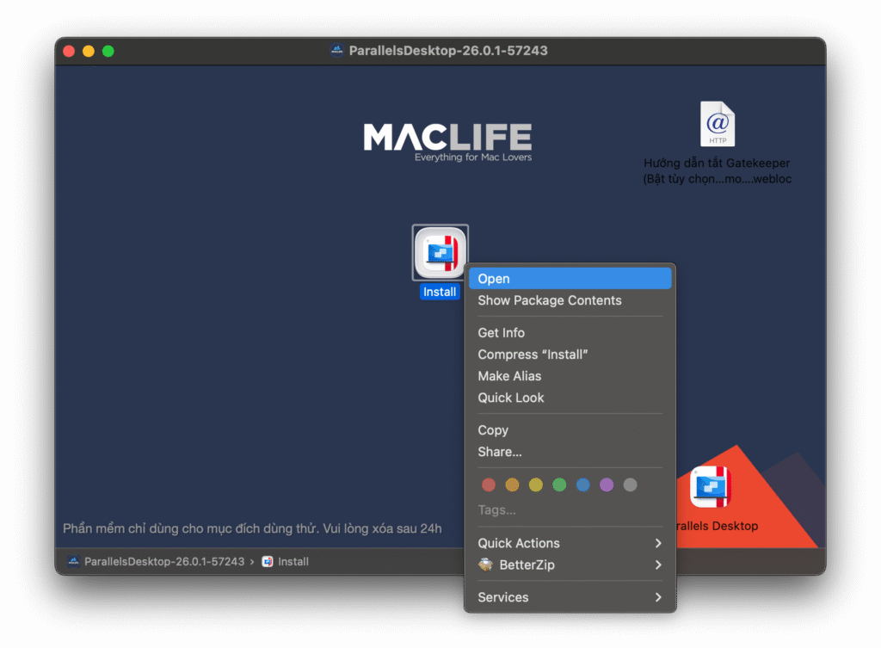Click the disk icon in the bottom breadcrumb
Screen dimensions: 881x648
click(x=73, y=561)
